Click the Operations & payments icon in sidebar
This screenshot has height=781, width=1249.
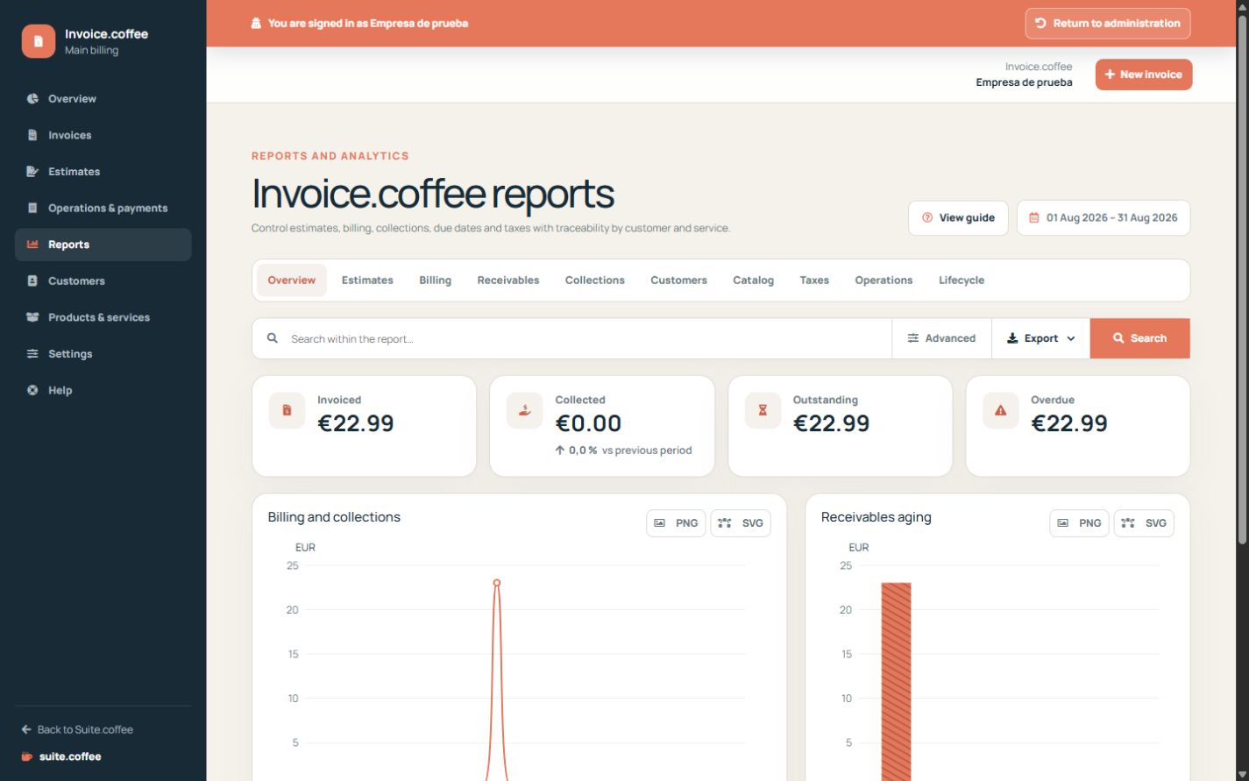click(32, 208)
